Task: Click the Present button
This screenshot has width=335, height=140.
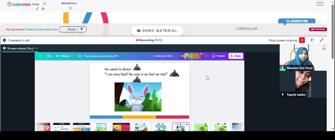Action: (x=218, y=56)
